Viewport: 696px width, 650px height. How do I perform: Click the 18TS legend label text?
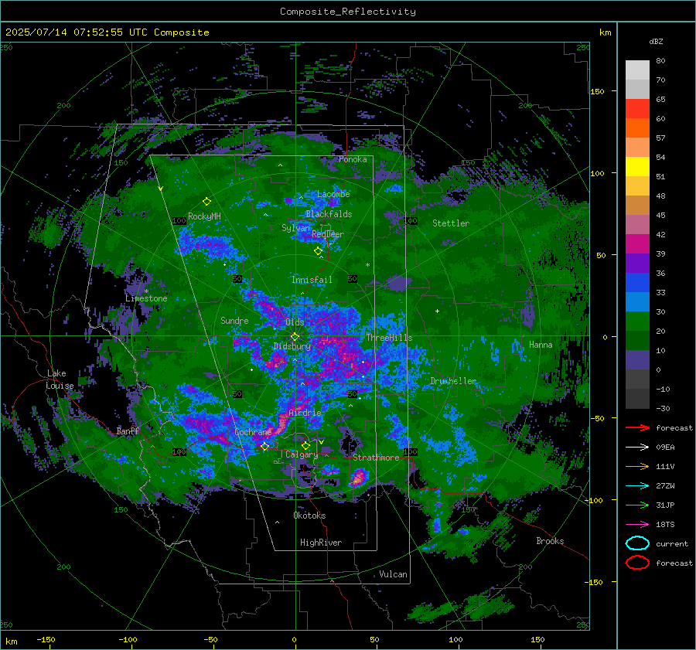tap(665, 525)
